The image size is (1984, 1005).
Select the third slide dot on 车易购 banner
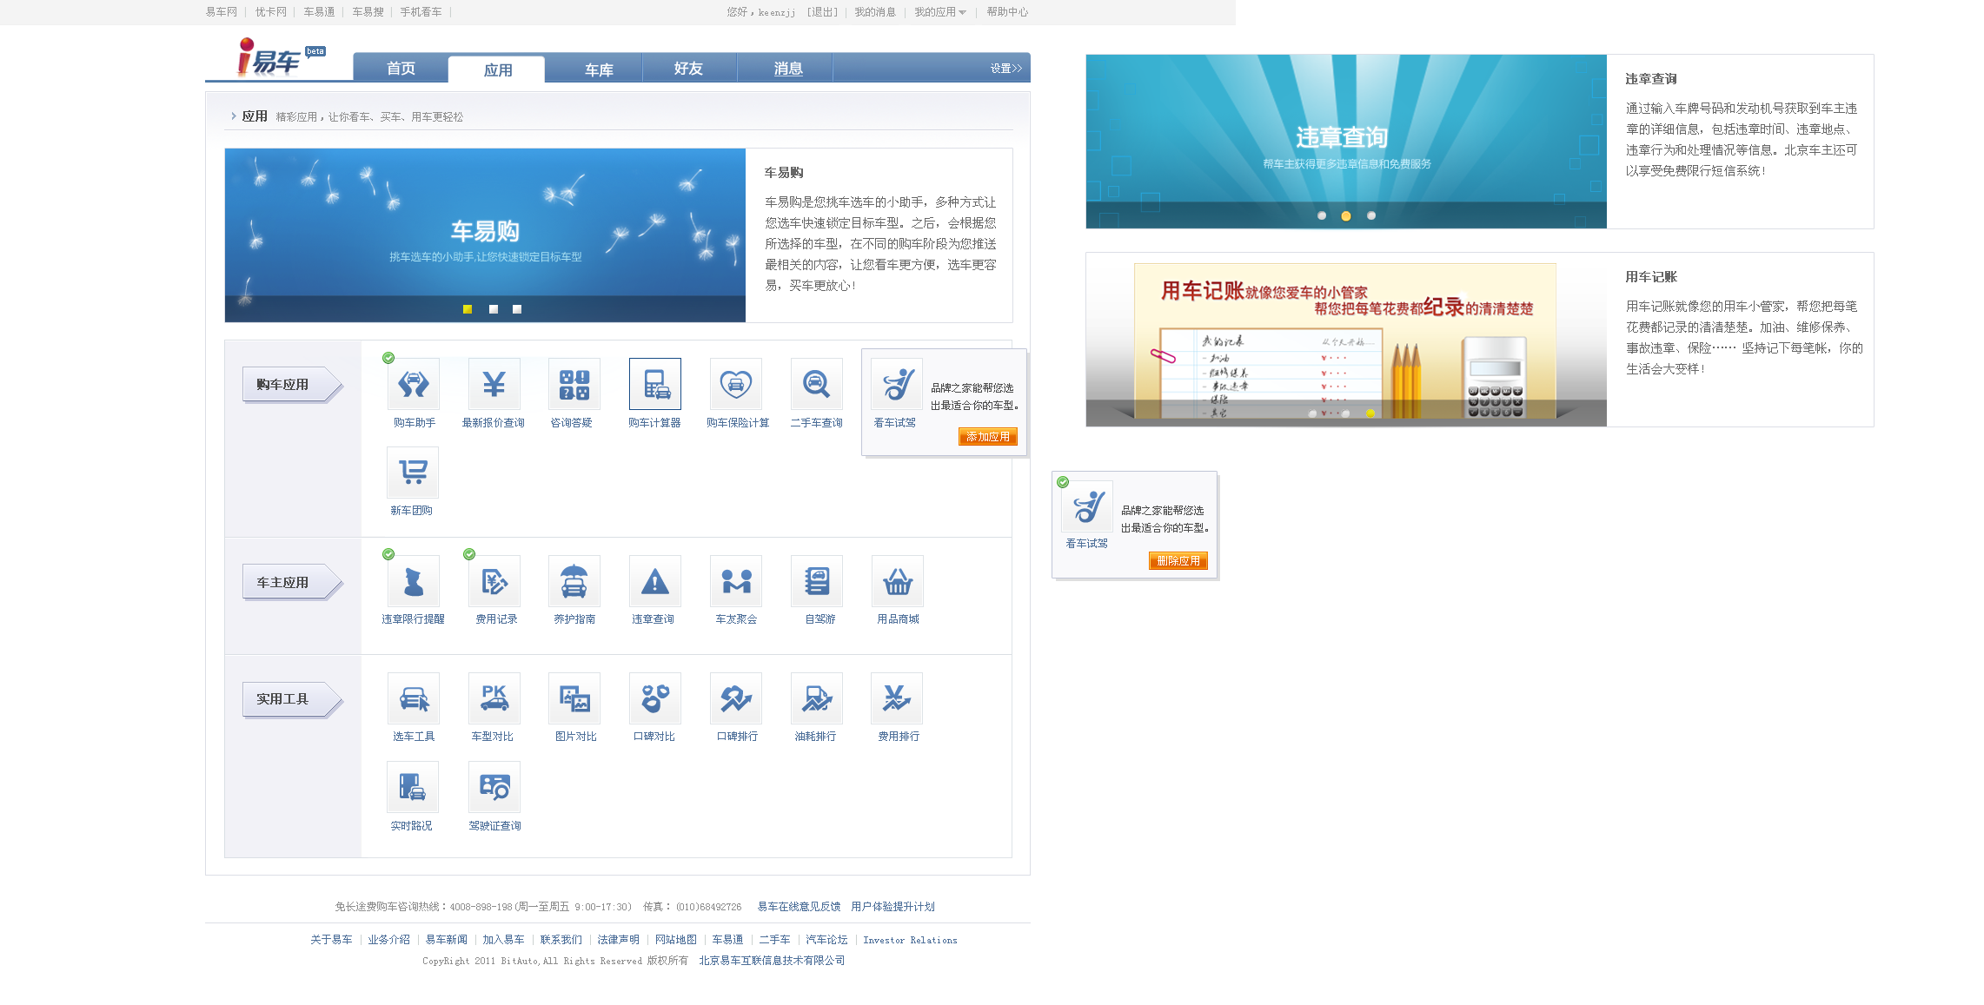click(517, 309)
